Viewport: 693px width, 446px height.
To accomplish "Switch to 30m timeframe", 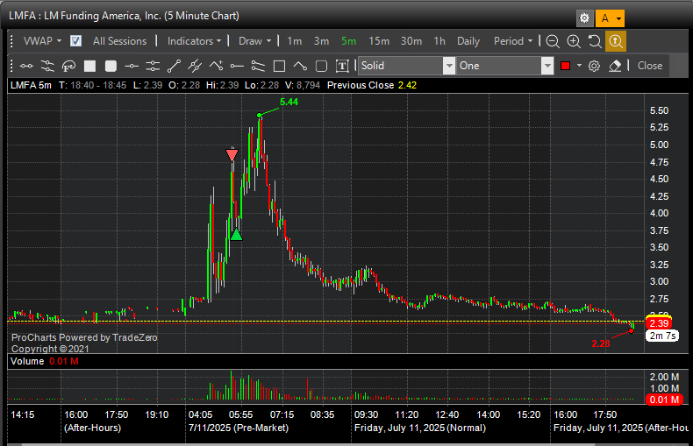I will [411, 41].
